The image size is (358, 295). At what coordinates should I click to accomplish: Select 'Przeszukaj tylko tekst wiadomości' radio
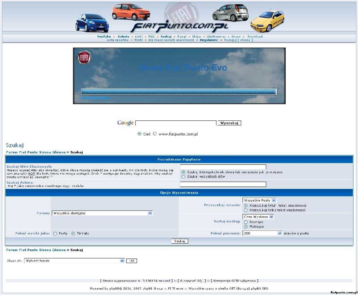coord(246,210)
